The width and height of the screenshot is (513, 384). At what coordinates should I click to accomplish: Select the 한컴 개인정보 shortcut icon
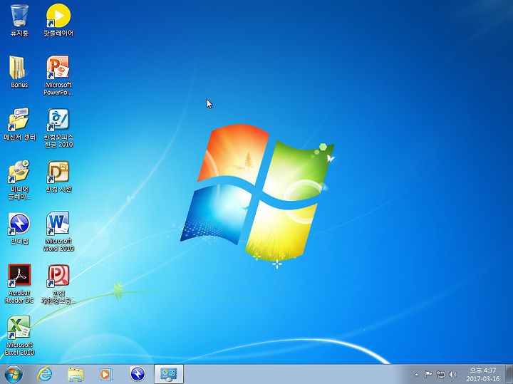(x=58, y=284)
